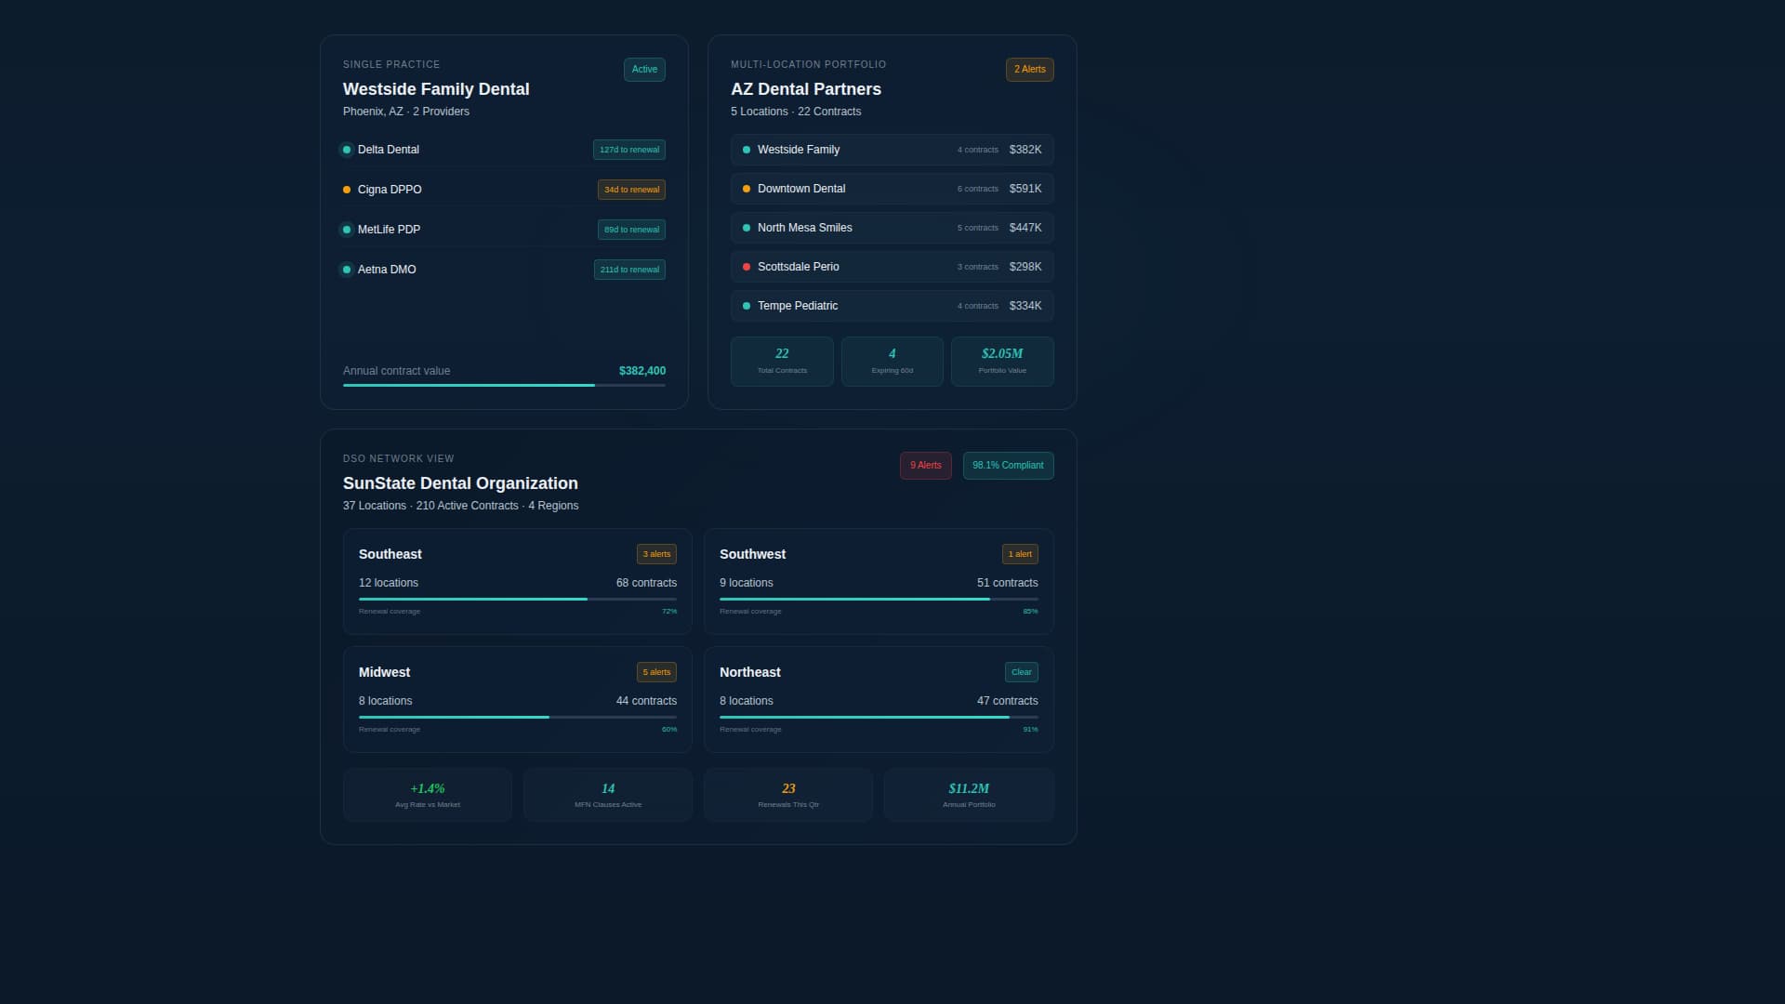Click the Southeast region title
The height and width of the screenshot is (1004, 1785).
(x=390, y=554)
